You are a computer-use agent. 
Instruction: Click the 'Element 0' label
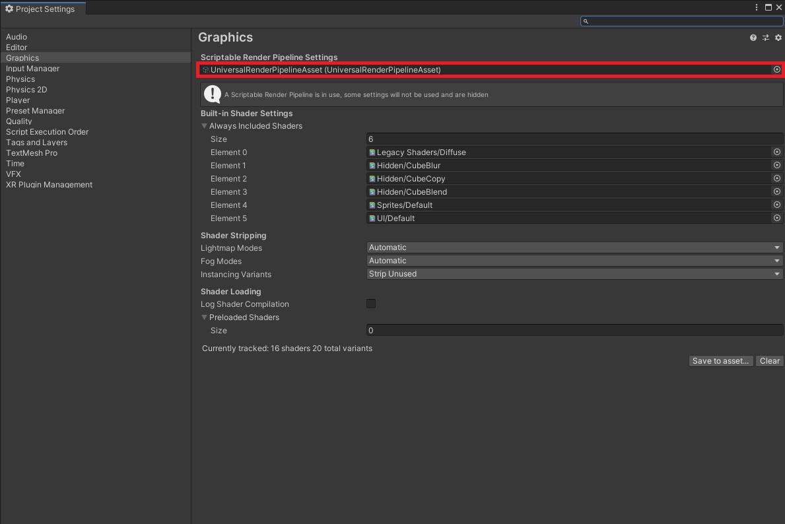tap(229, 152)
